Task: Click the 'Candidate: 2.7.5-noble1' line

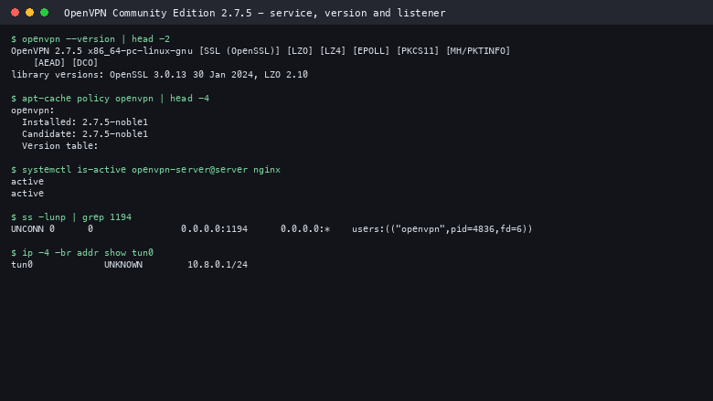Action: coord(85,134)
